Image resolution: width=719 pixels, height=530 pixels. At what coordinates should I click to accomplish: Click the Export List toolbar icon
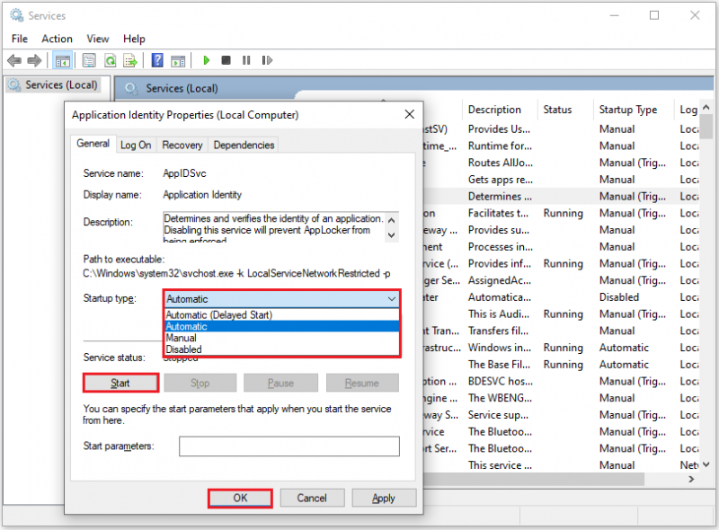(x=130, y=60)
